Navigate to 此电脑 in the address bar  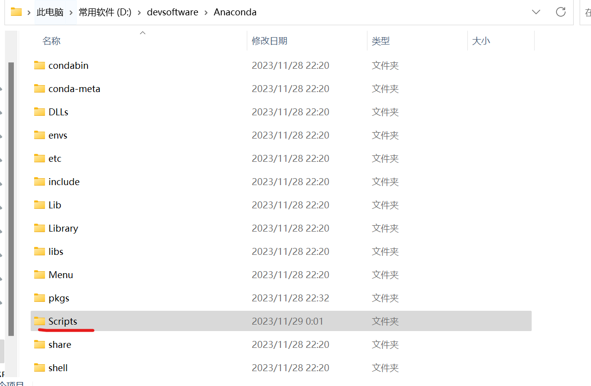(x=50, y=12)
